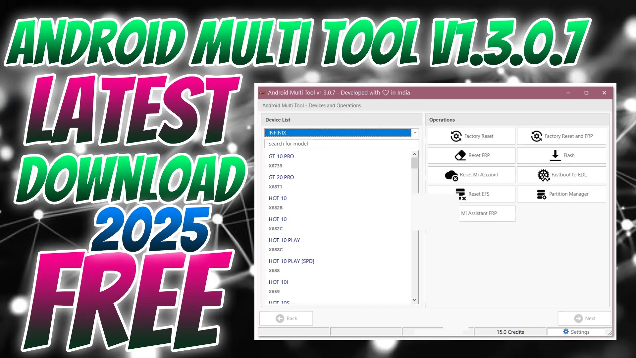Click the Next button label

click(590, 319)
